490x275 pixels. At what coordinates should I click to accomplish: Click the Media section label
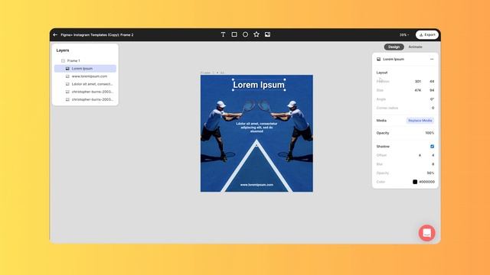pyautogui.click(x=381, y=121)
